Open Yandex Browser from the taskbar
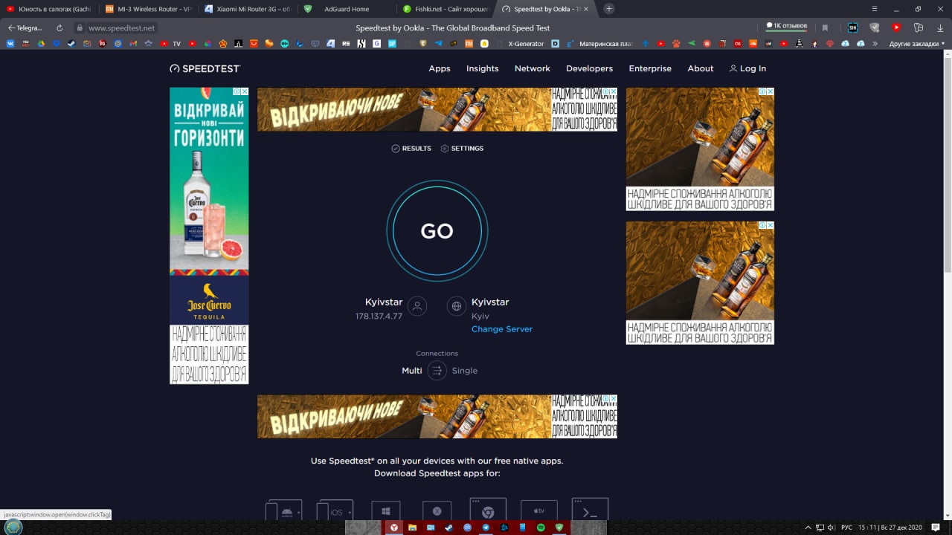This screenshot has width=952, height=535. click(394, 527)
